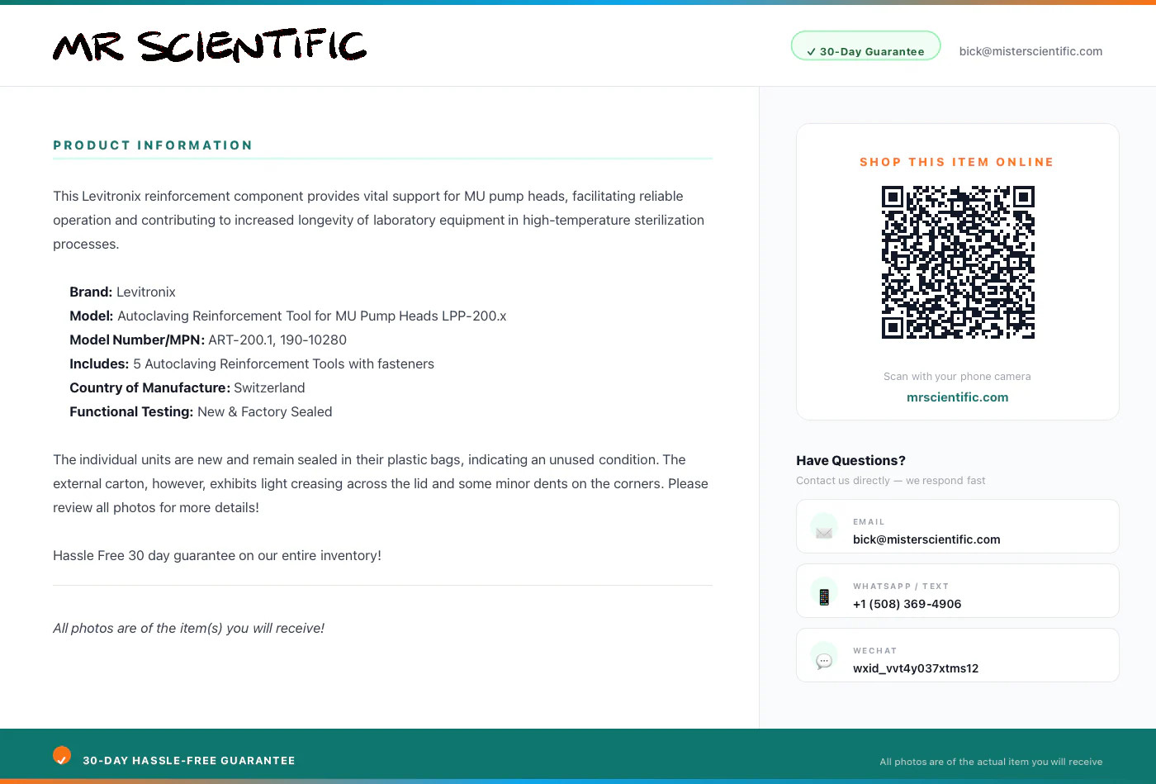Select email address in contact card

point(926,539)
